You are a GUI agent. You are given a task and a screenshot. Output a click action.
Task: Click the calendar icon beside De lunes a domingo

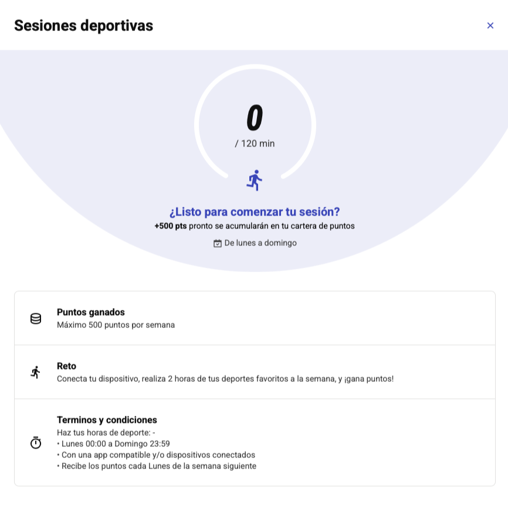[x=218, y=243]
